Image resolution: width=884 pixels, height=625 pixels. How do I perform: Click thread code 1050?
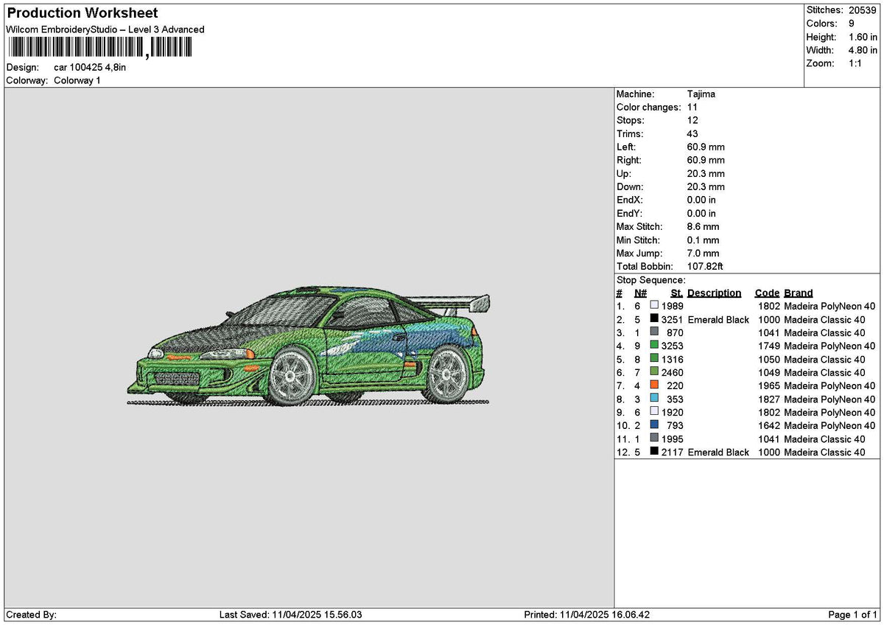768,359
